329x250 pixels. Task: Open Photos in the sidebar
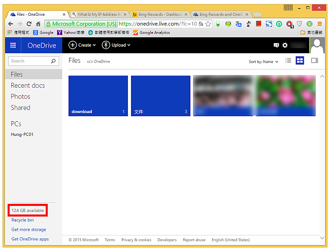click(x=20, y=97)
